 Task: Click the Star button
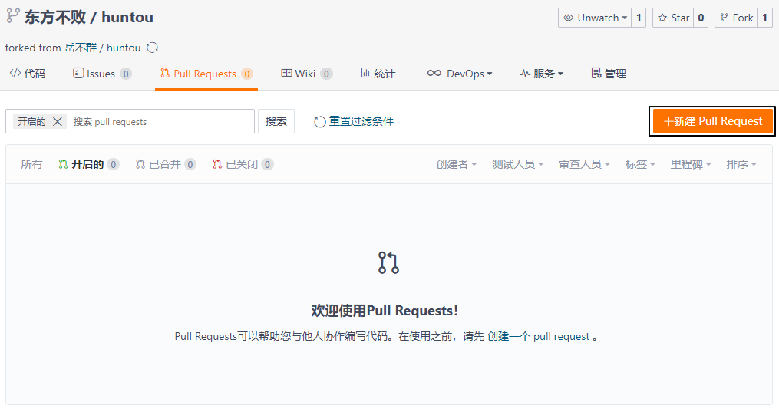point(672,18)
